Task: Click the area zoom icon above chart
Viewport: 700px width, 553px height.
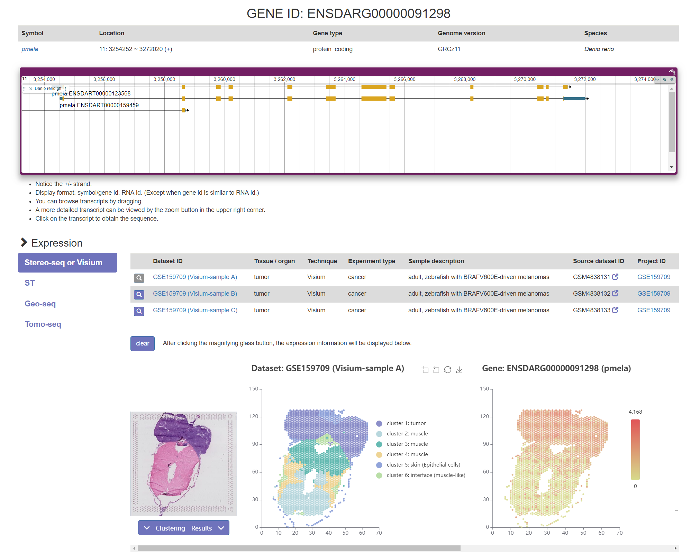Action: click(425, 370)
